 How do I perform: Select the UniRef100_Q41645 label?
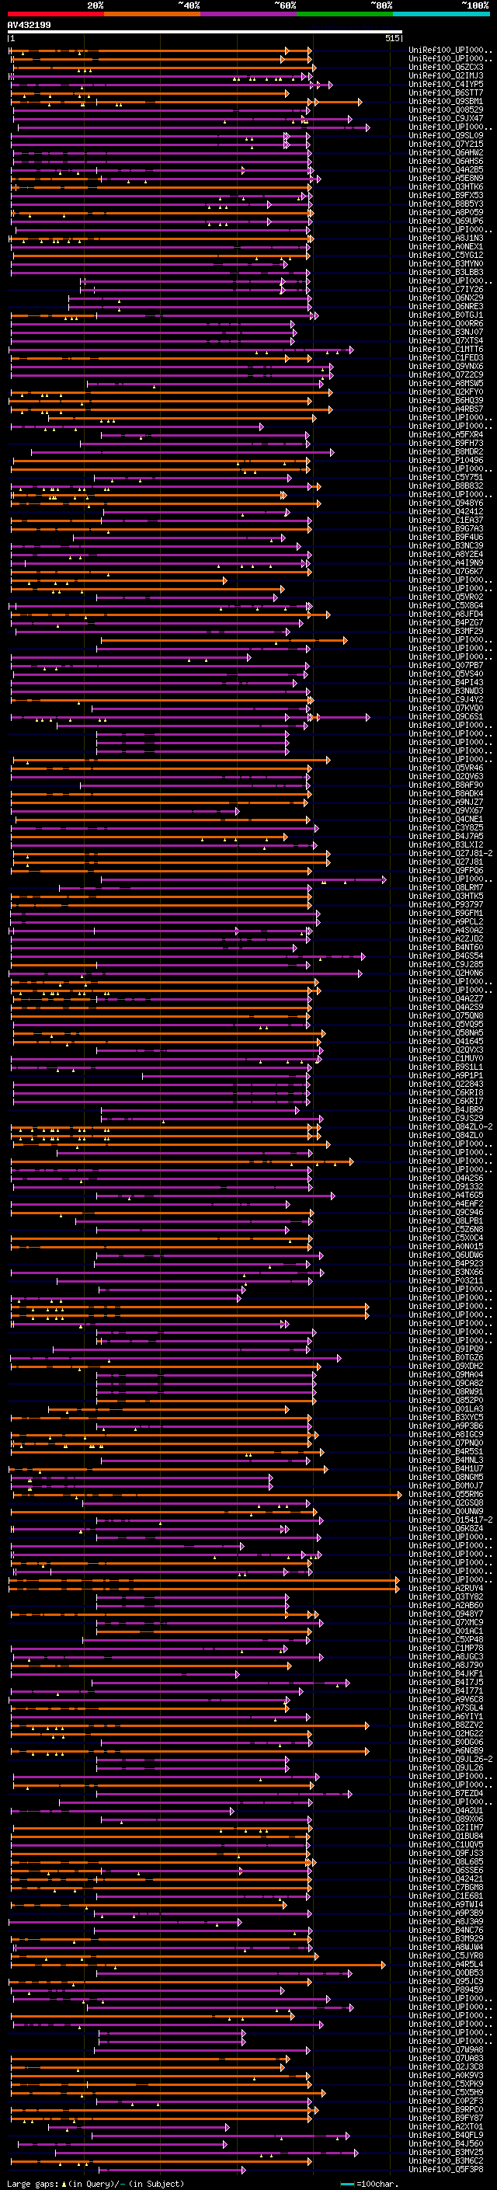(x=446, y=1042)
